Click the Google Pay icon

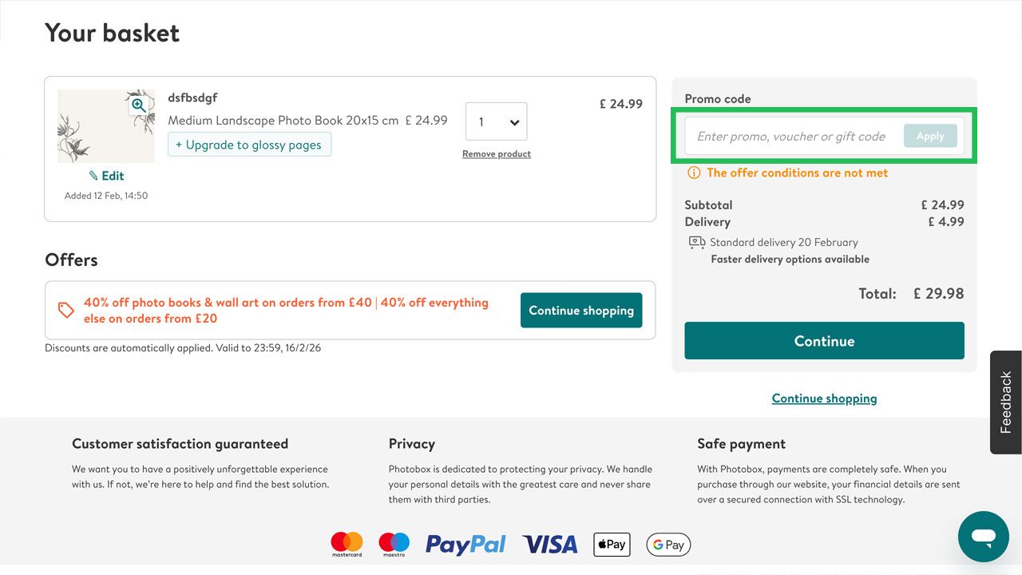668,544
